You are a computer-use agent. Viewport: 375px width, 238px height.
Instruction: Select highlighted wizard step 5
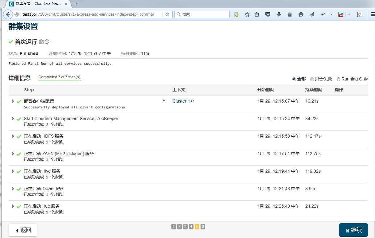click(197, 227)
